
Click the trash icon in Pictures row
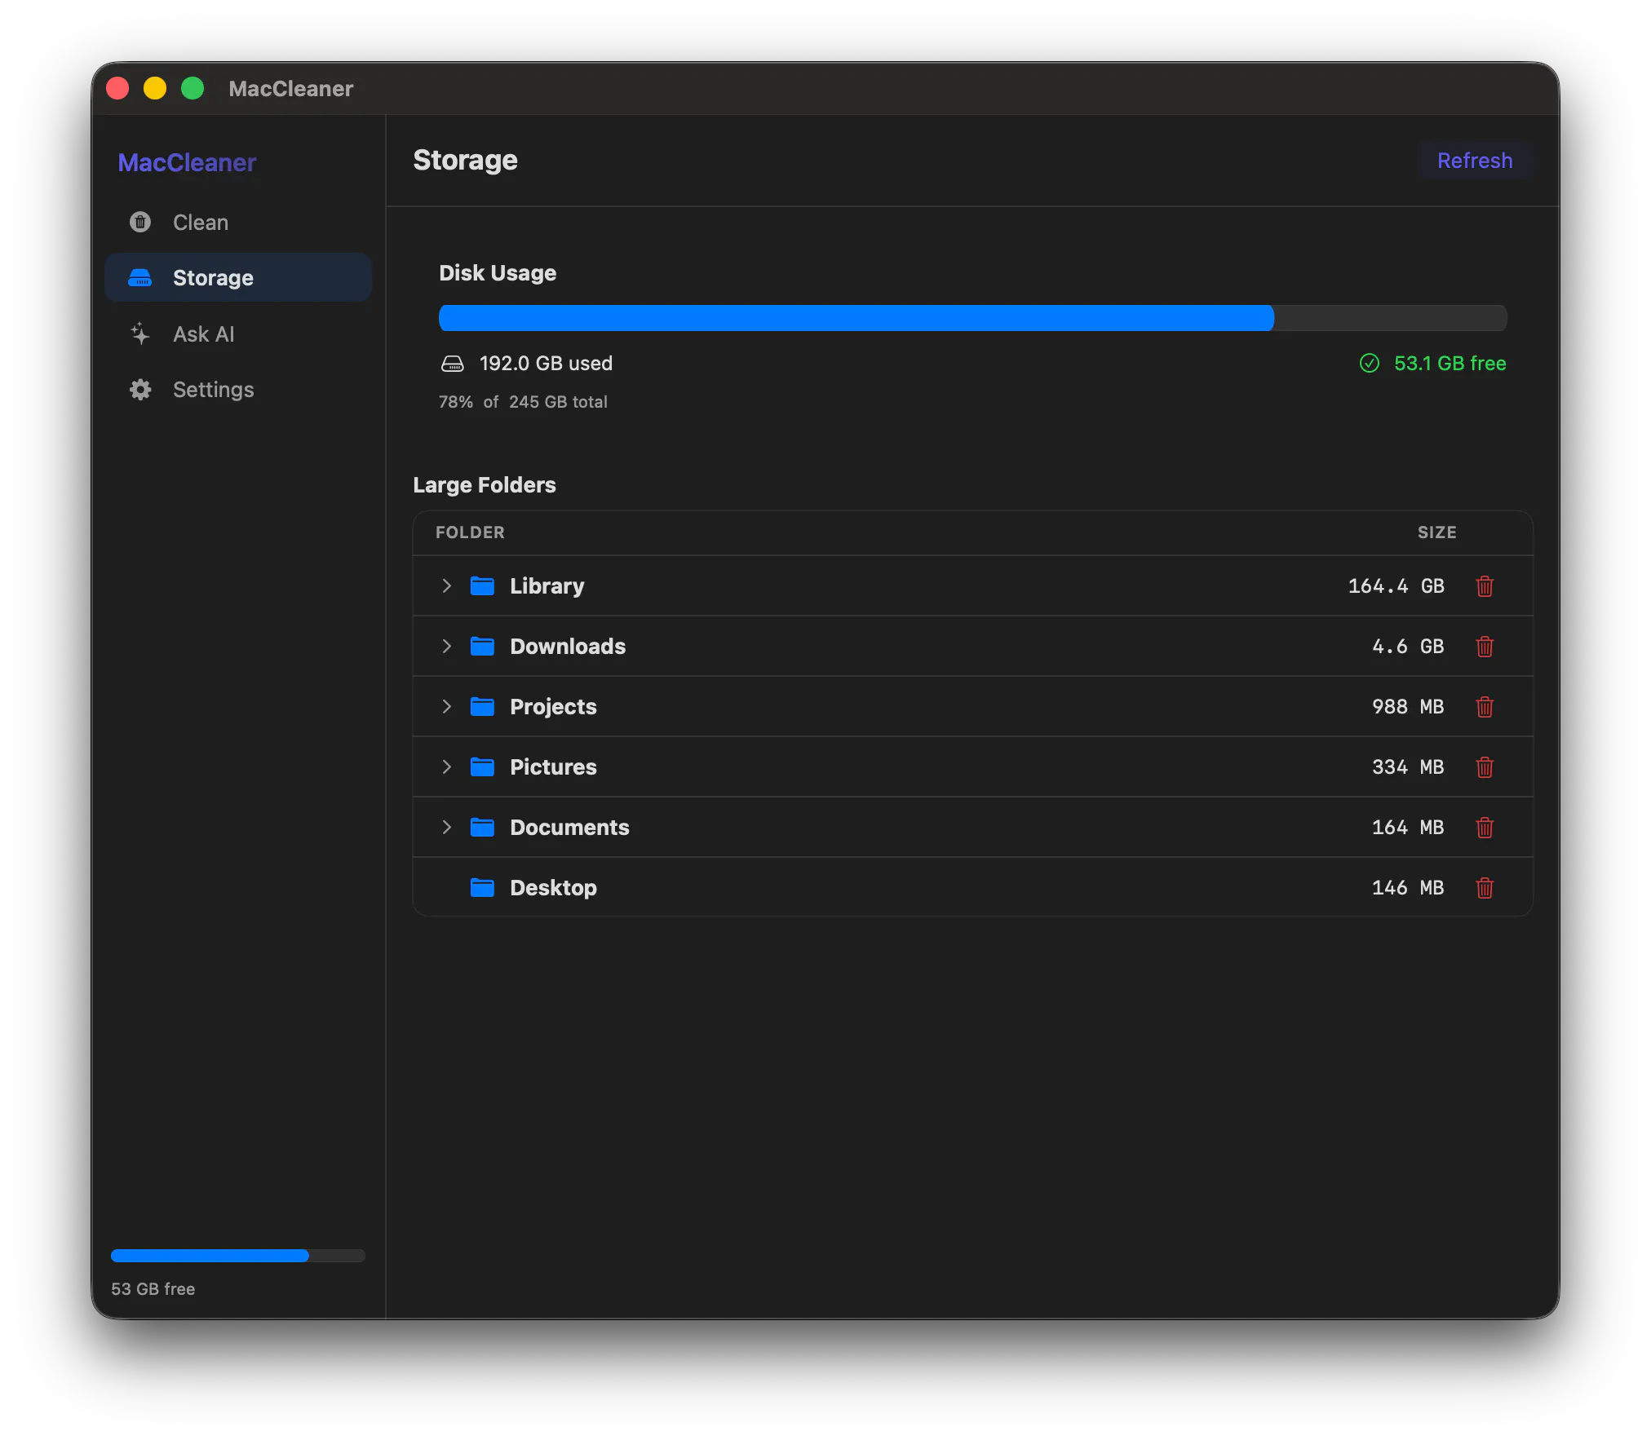[1485, 767]
